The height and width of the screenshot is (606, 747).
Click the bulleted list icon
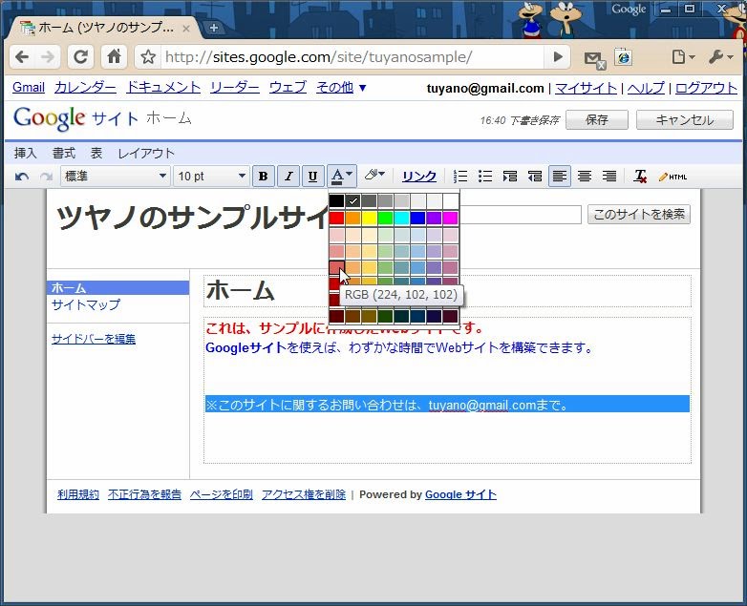485,177
